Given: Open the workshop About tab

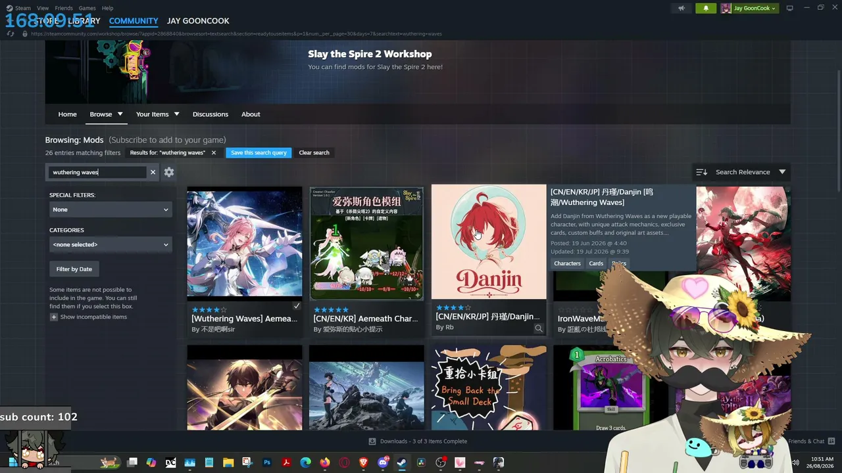Looking at the screenshot, I should pos(251,114).
